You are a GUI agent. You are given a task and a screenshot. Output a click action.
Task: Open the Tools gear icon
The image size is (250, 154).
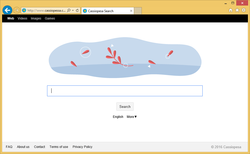click(x=244, y=10)
